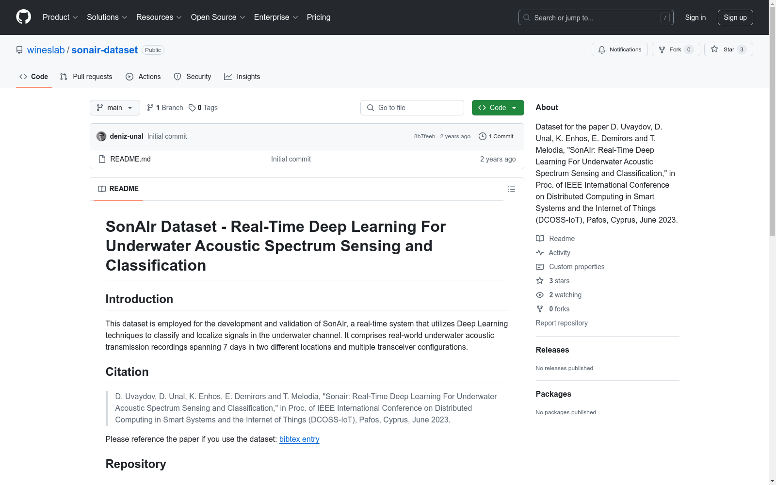Open the deniz-unal author profile
Screen dimensions: 776x485
(x=127, y=136)
